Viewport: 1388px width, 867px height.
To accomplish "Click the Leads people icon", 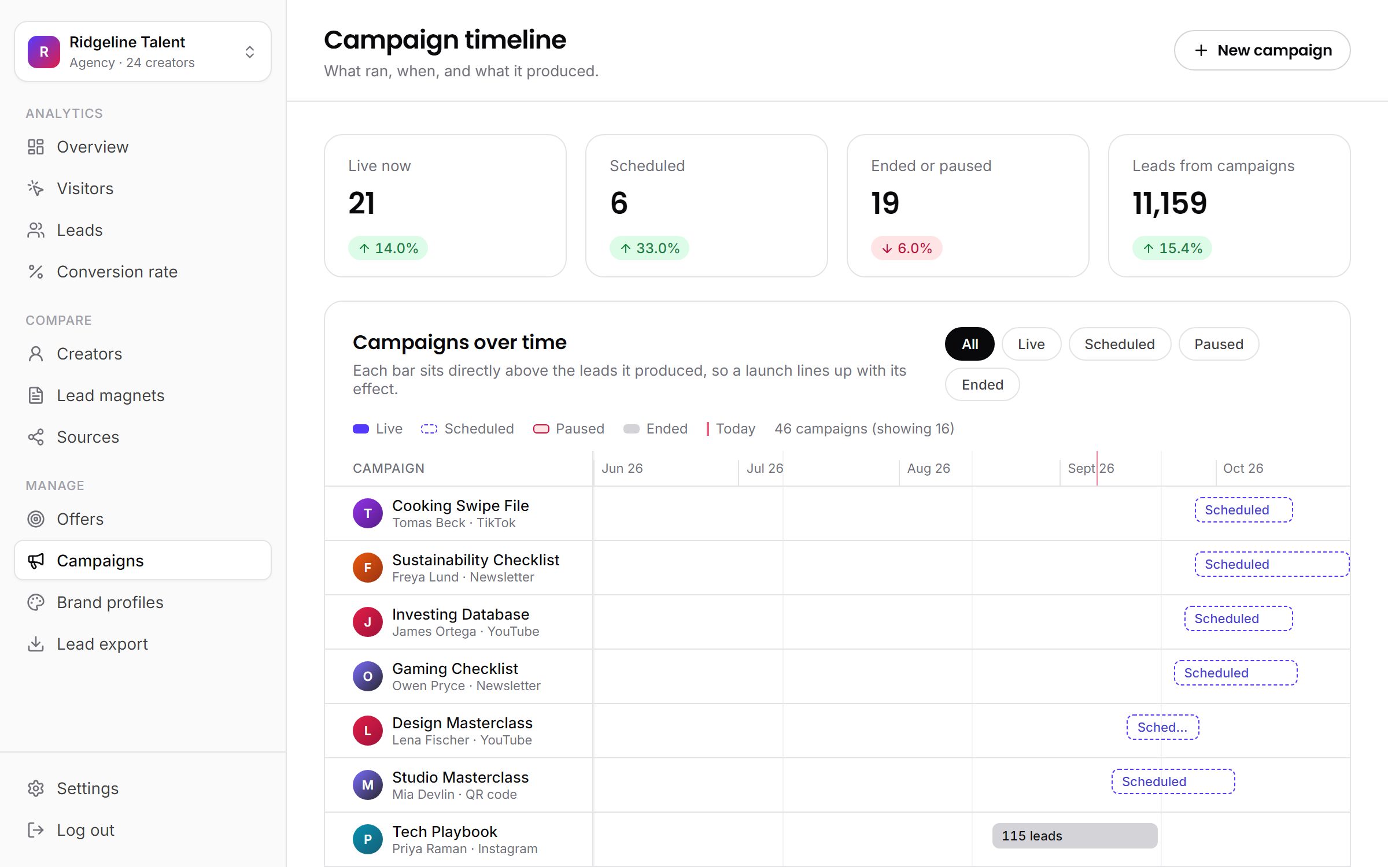I will [36, 230].
